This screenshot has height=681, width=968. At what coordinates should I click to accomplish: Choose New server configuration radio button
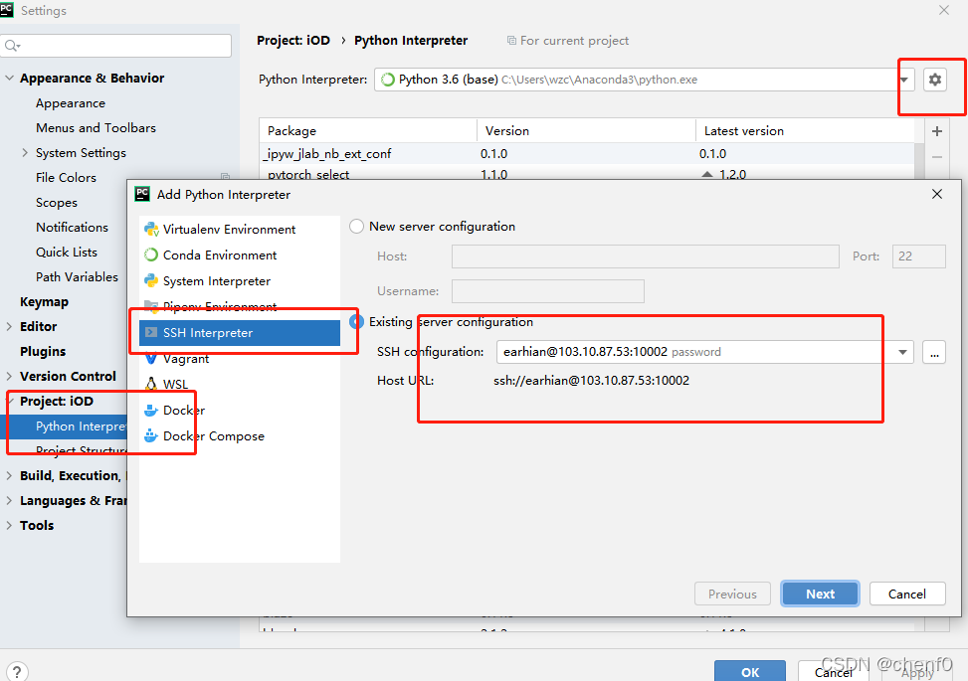pos(356,227)
